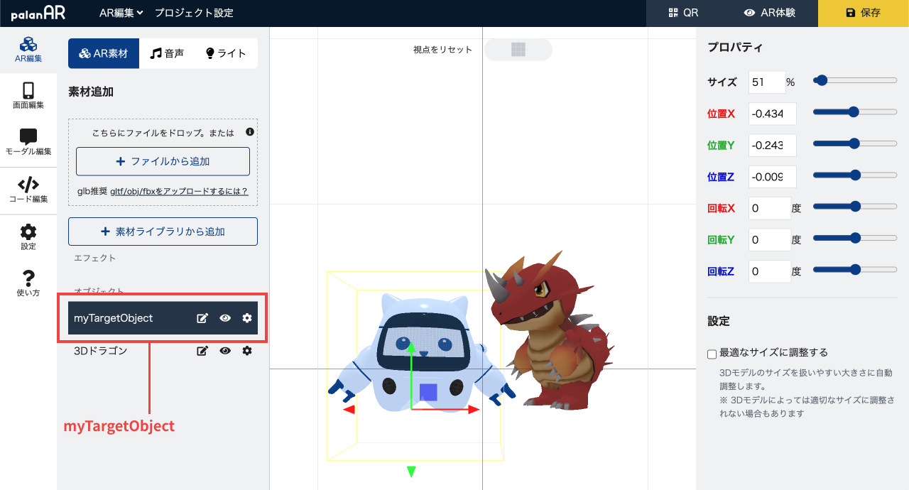Image resolution: width=909 pixels, height=490 pixels.
Task: Toggle visibility eye of myTargetObject
Action: pos(225,318)
